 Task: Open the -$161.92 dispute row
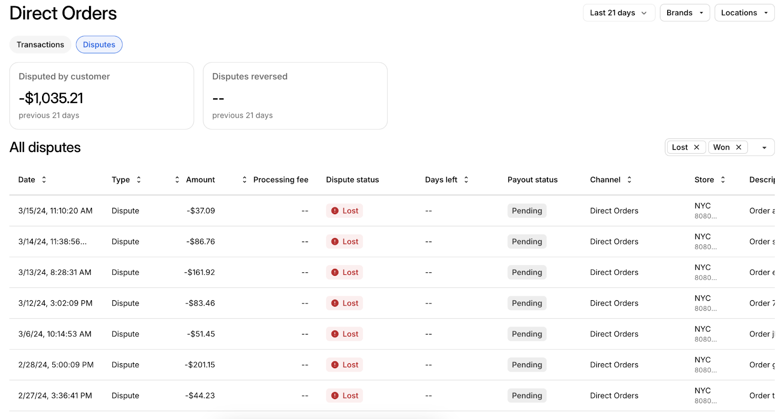[x=200, y=272]
